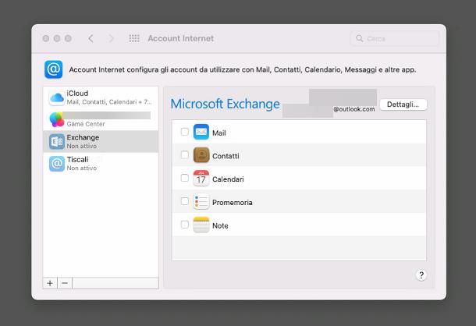Click the Game Center colorful bubbles icon
Viewport: 476px width, 326px height.
click(x=57, y=119)
